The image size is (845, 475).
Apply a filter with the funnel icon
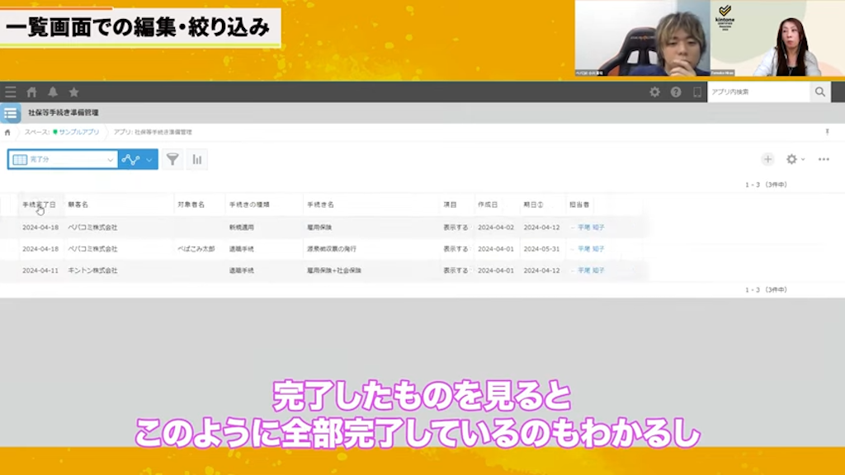[x=173, y=159]
